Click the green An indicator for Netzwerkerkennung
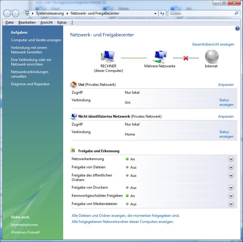Viewport: 243px width, 242px height. [127, 159]
